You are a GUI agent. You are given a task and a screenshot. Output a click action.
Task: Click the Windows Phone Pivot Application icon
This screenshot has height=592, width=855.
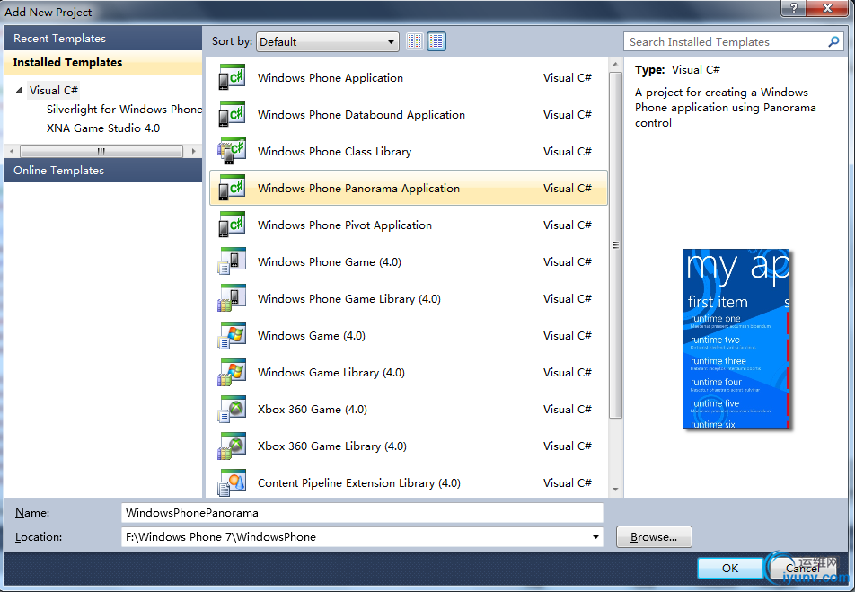[x=232, y=225]
